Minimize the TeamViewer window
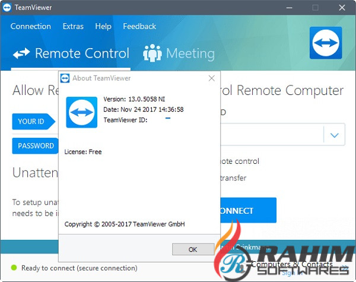 click(290, 8)
